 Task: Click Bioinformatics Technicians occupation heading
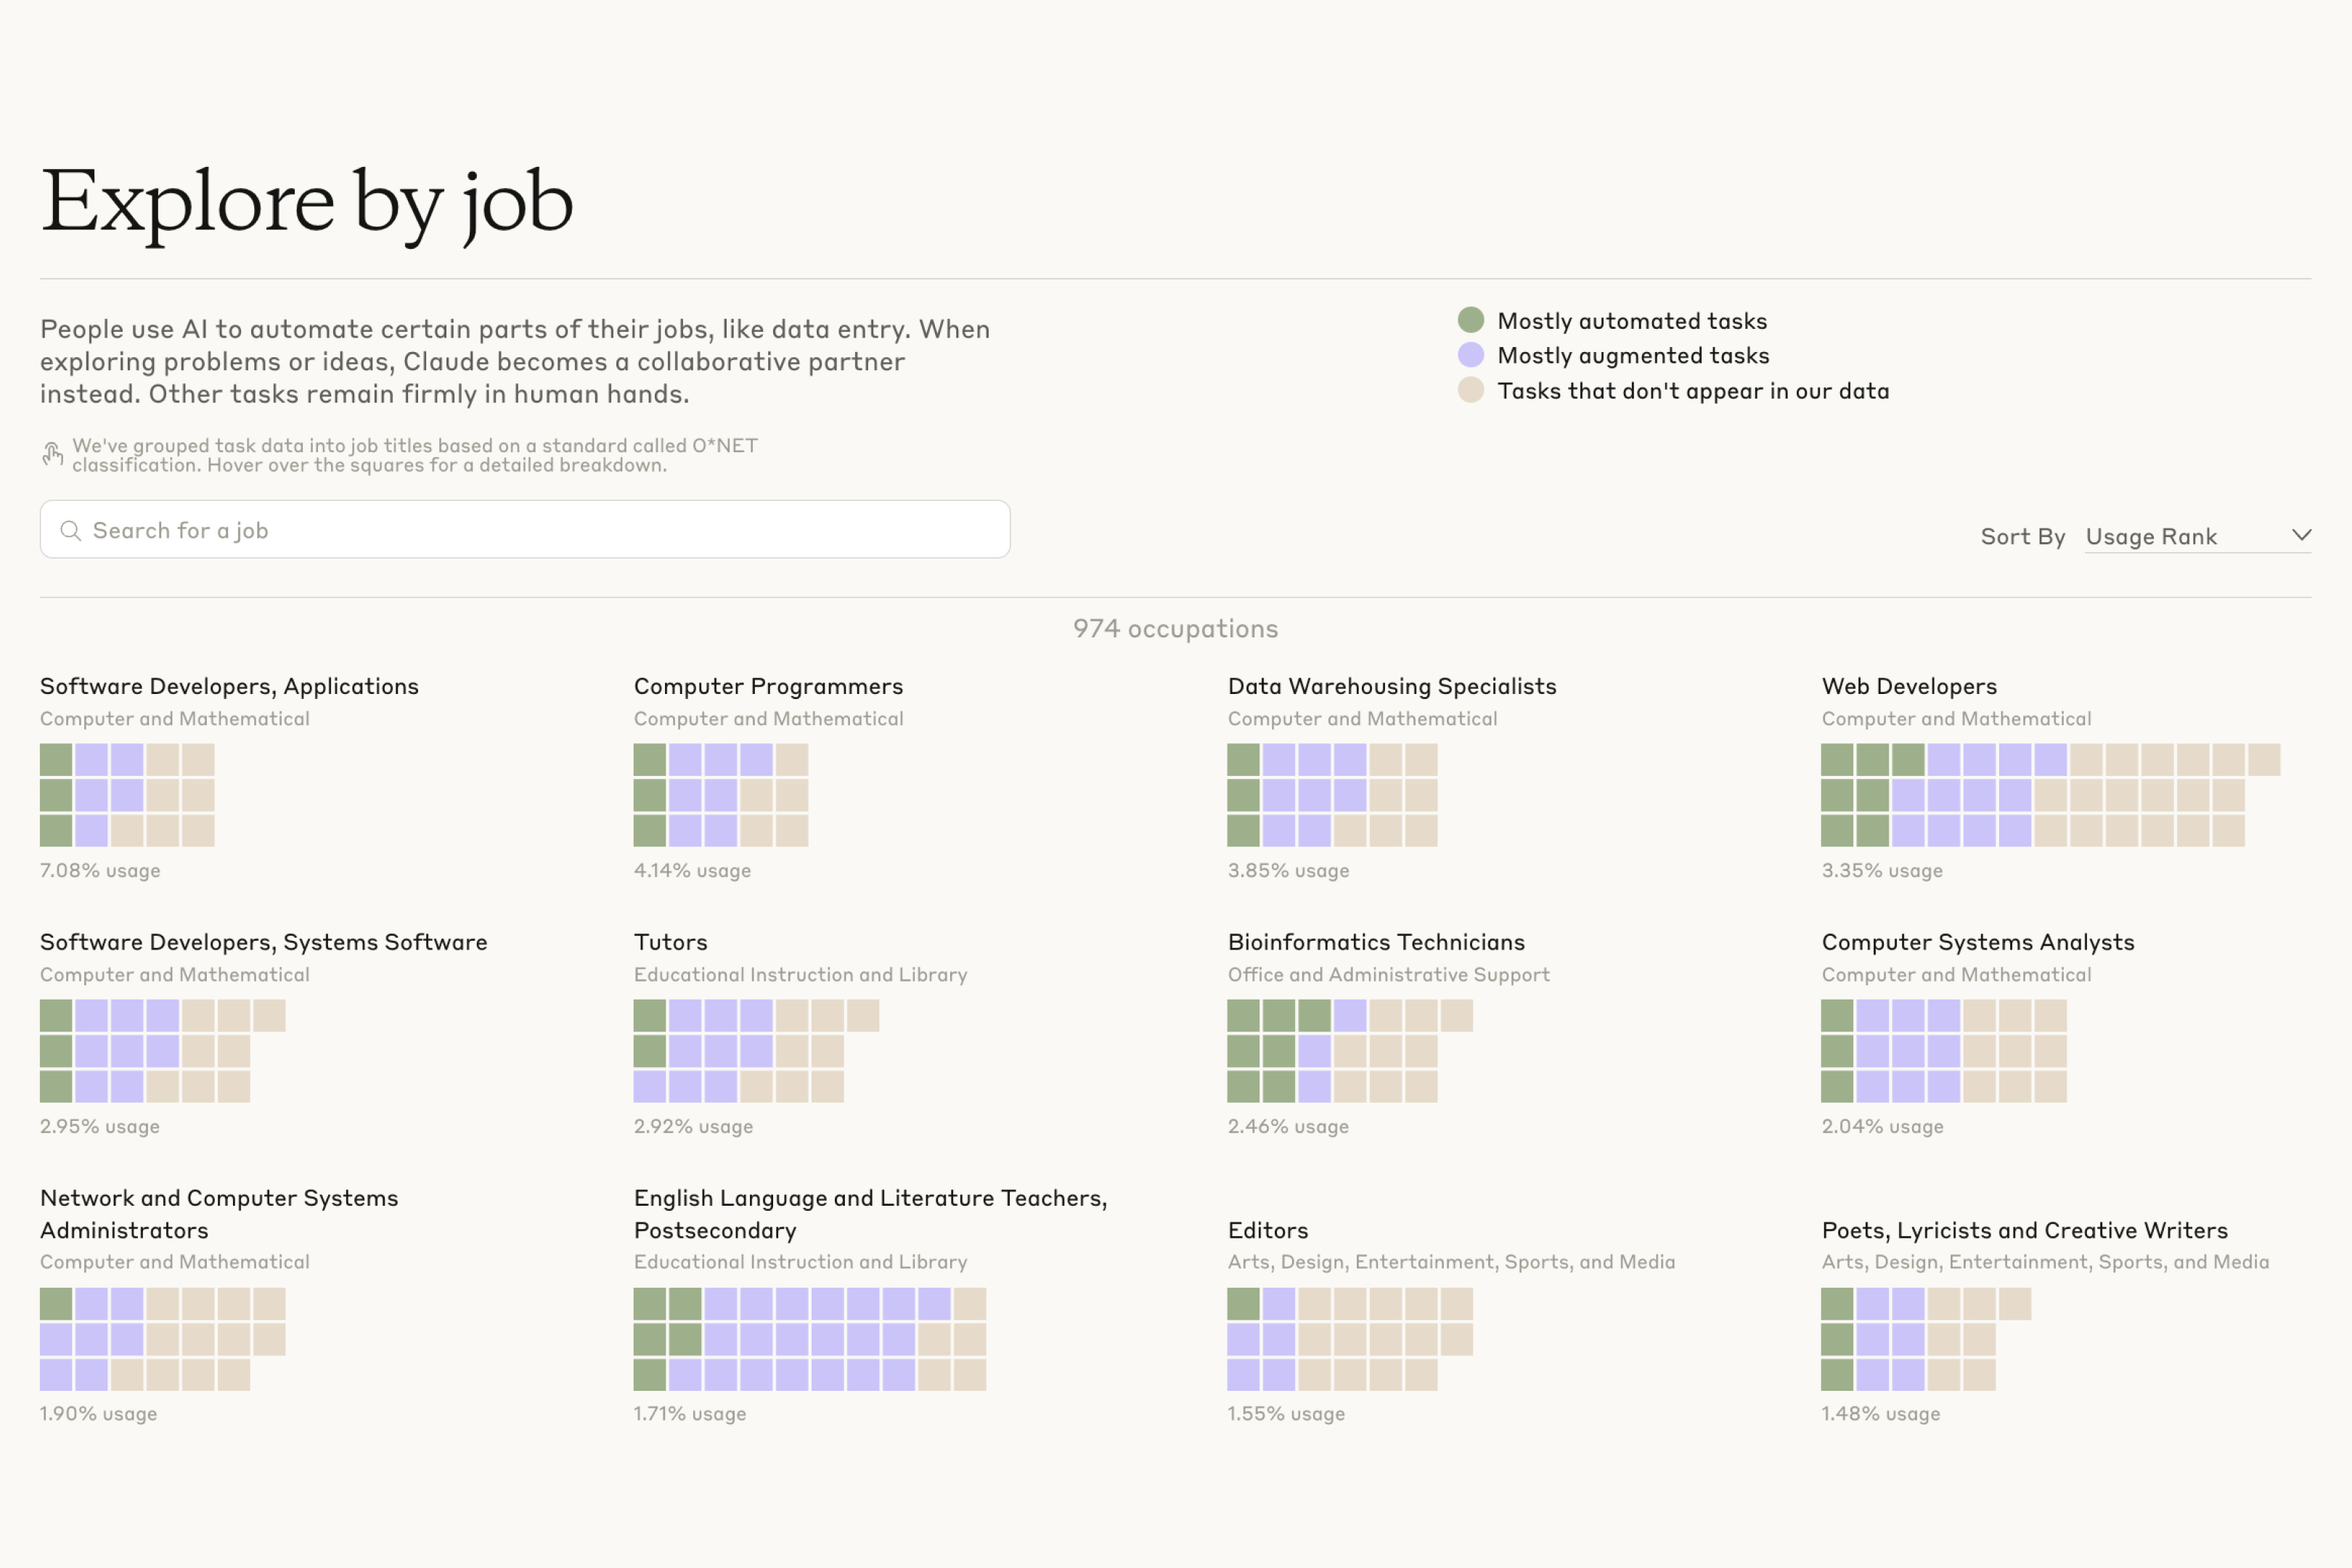tap(1375, 942)
